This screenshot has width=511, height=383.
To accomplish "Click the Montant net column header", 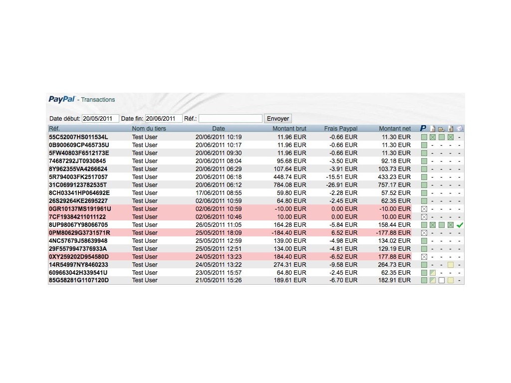I will click(395, 129).
